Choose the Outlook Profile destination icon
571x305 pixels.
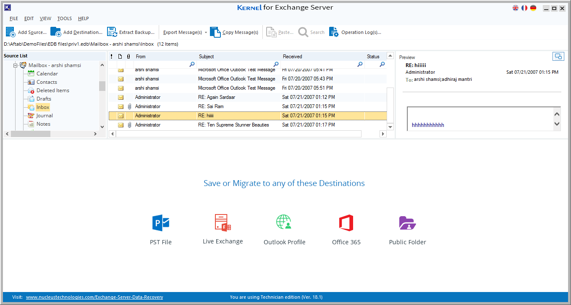(x=284, y=222)
